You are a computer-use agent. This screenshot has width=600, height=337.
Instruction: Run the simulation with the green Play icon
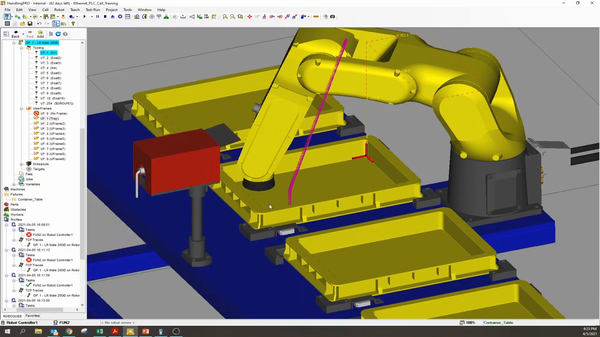click(85, 17)
